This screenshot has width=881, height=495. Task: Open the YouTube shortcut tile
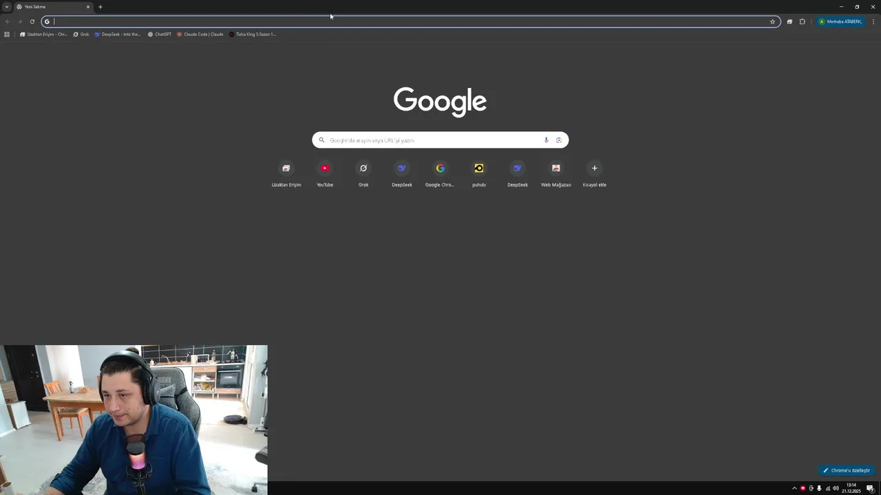(x=325, y=174)
